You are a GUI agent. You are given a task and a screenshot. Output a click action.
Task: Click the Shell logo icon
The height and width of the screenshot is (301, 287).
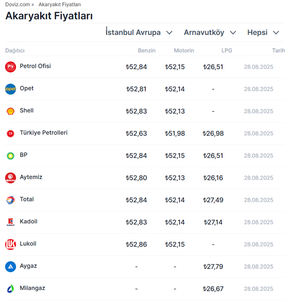pos(10,111)
